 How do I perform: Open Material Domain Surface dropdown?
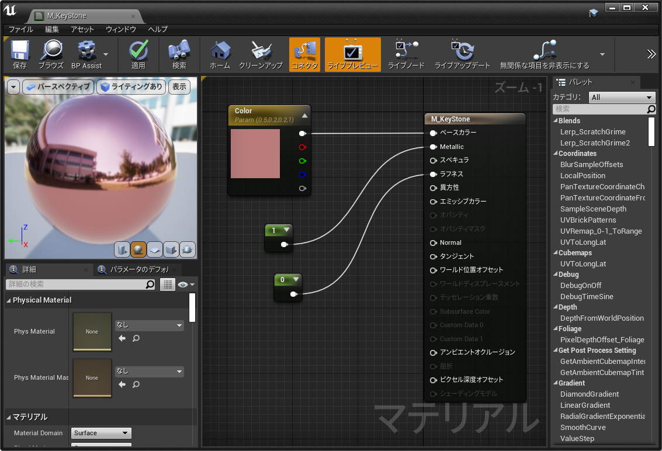[101, 433]
